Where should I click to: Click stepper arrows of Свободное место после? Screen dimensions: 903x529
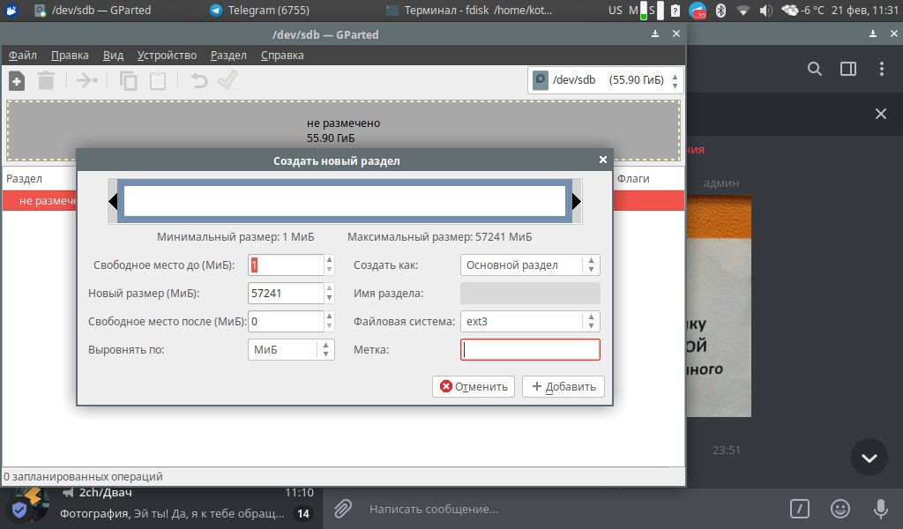click(x=330, y=321)
